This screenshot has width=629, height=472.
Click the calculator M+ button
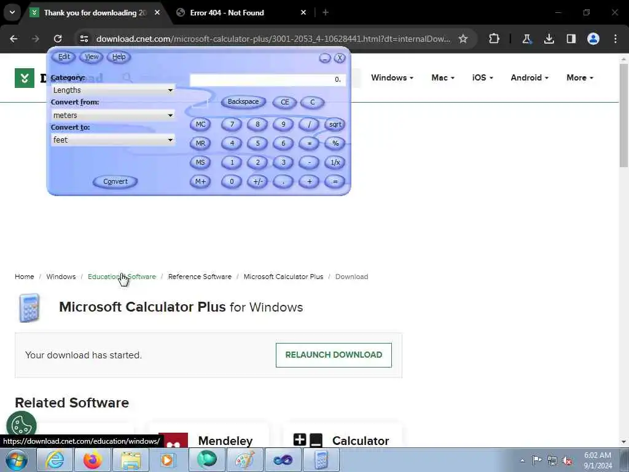[200, 181]
